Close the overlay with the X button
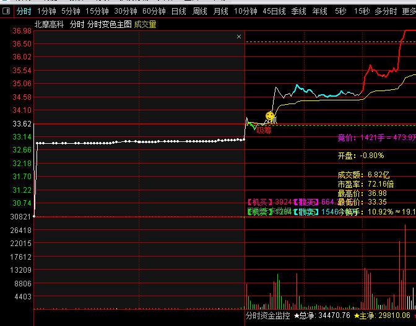The width and height of the screenshot is (416, 326). [x=239, y=37]
